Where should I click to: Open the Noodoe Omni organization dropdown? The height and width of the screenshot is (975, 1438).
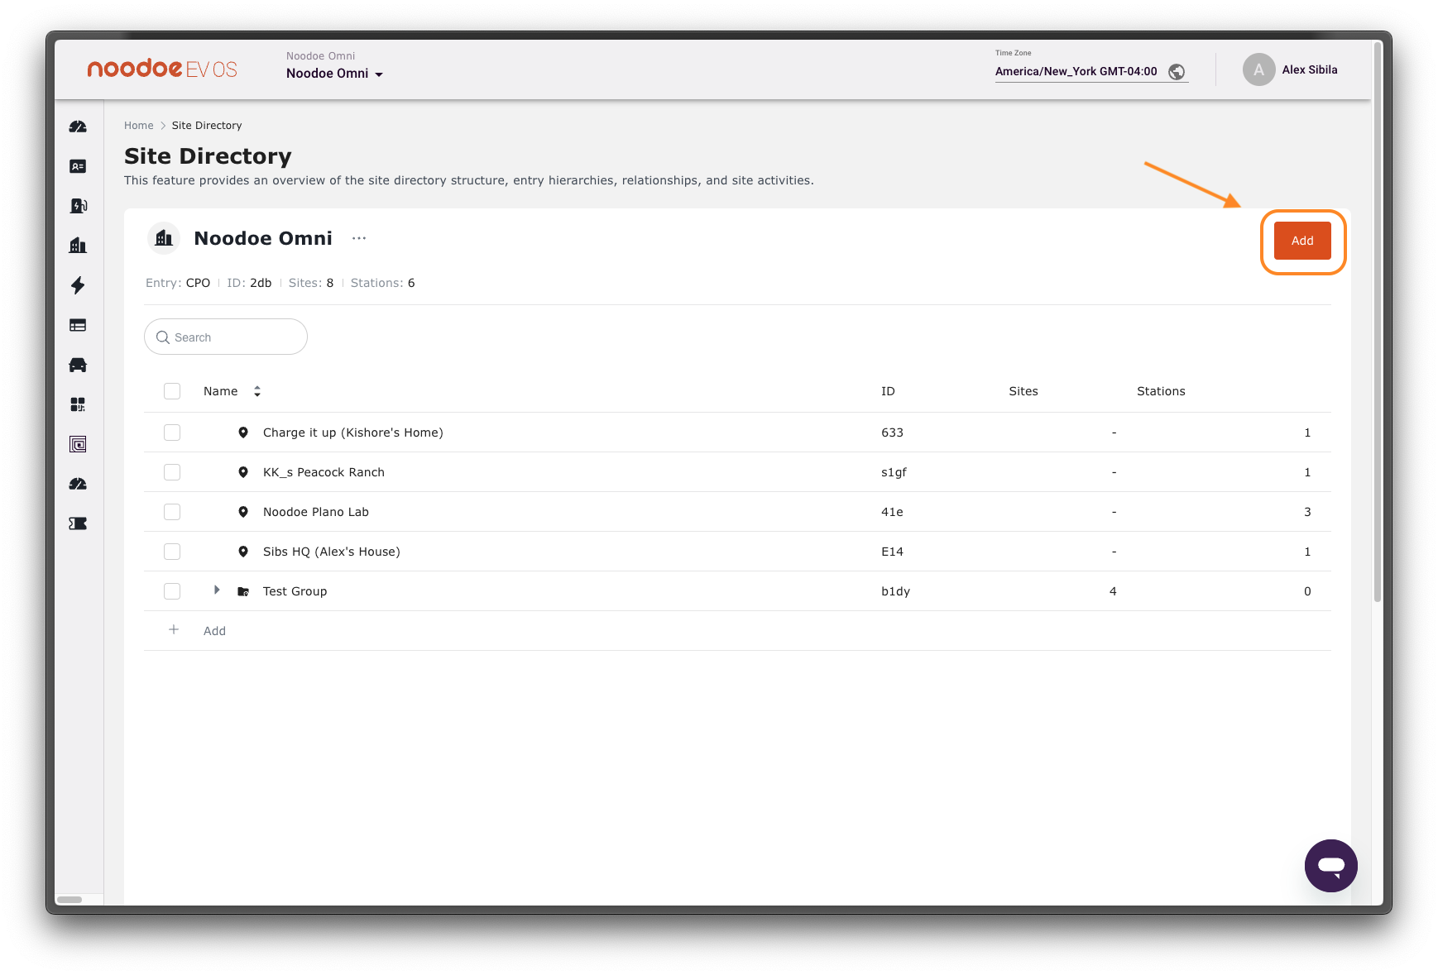[x=334, y=74]
